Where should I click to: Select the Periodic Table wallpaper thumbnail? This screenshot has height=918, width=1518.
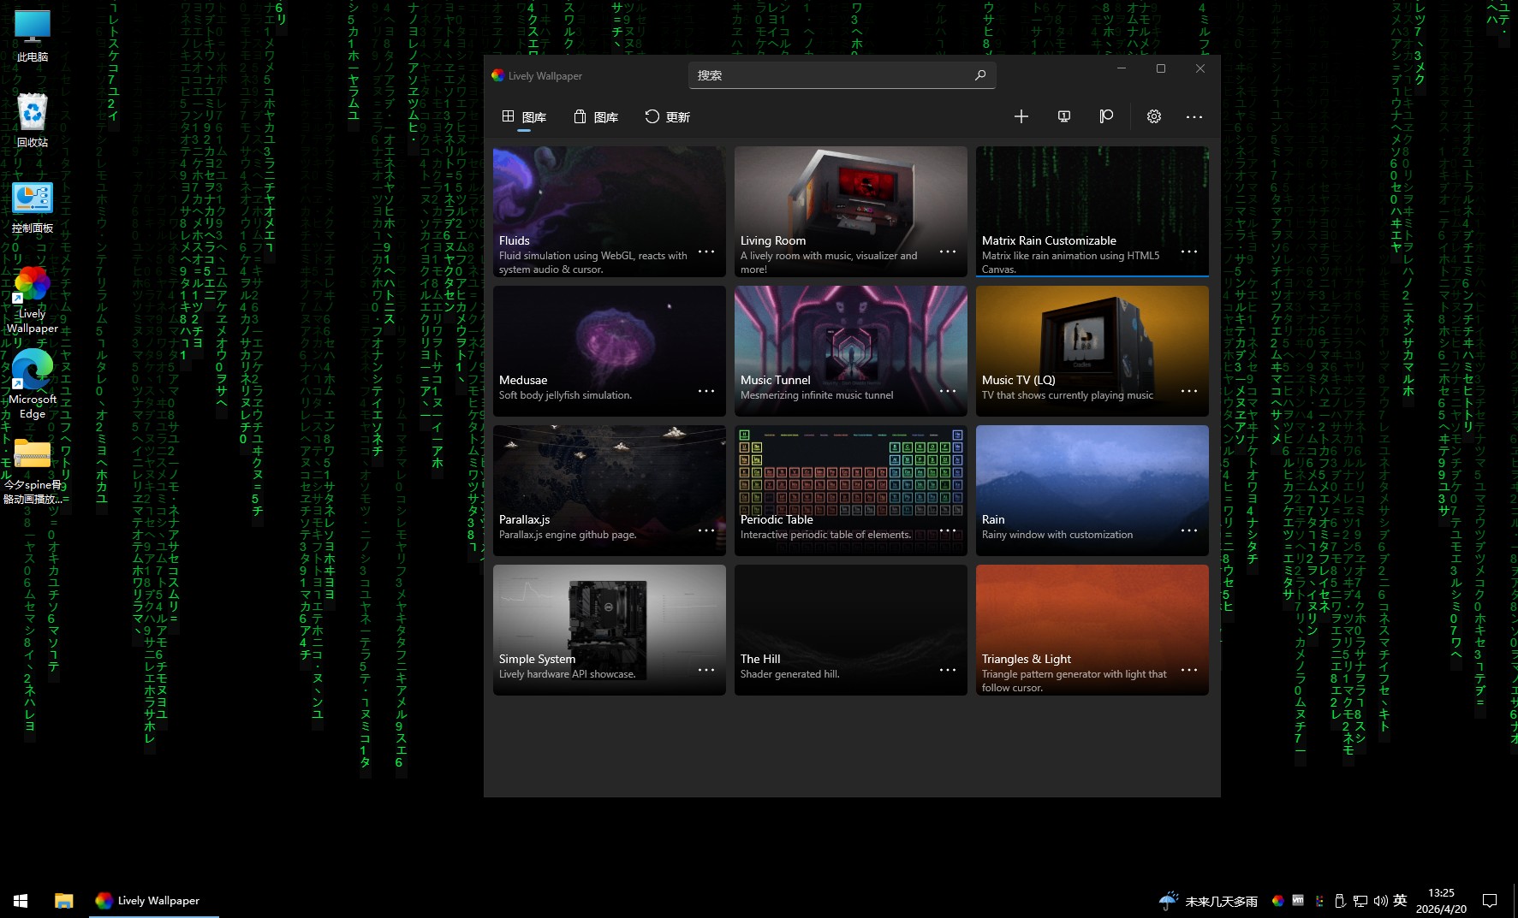850,479
